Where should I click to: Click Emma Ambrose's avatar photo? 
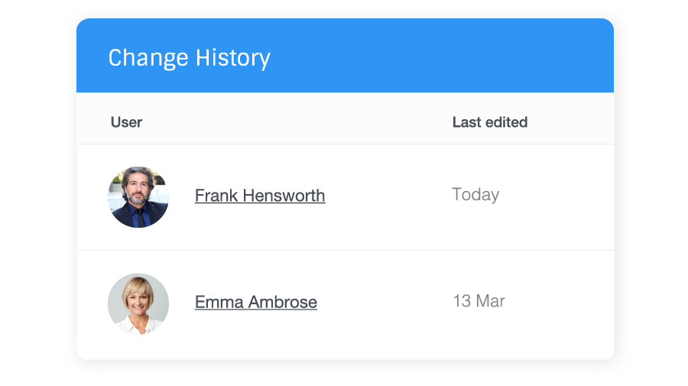[138, 303]
